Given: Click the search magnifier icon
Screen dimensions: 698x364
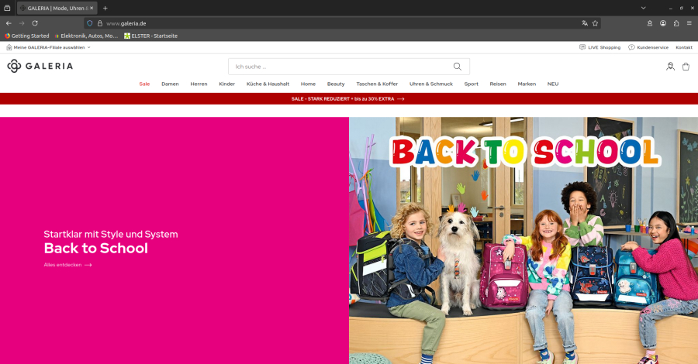Looking at the screenshot, I should click(x=458, y=67).
